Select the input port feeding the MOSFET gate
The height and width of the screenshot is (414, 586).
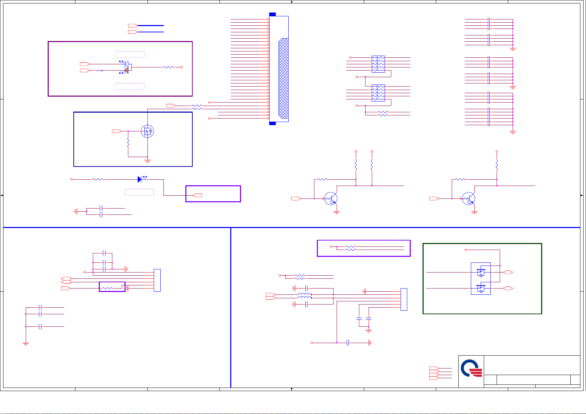pos(117,131)
